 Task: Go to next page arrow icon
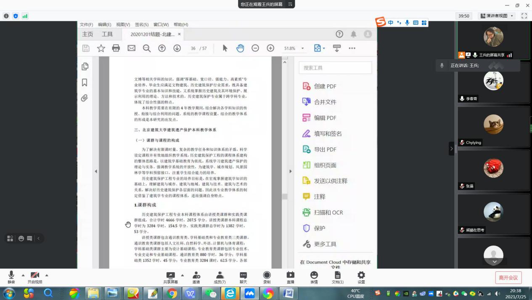177,48
